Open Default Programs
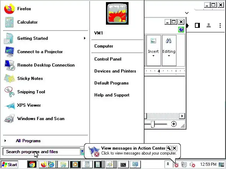 coord(117,83)
